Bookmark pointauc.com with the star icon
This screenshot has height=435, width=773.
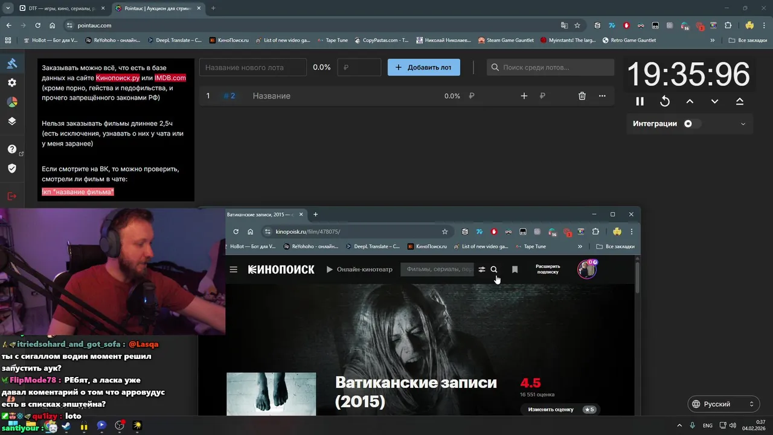(577, 25)
